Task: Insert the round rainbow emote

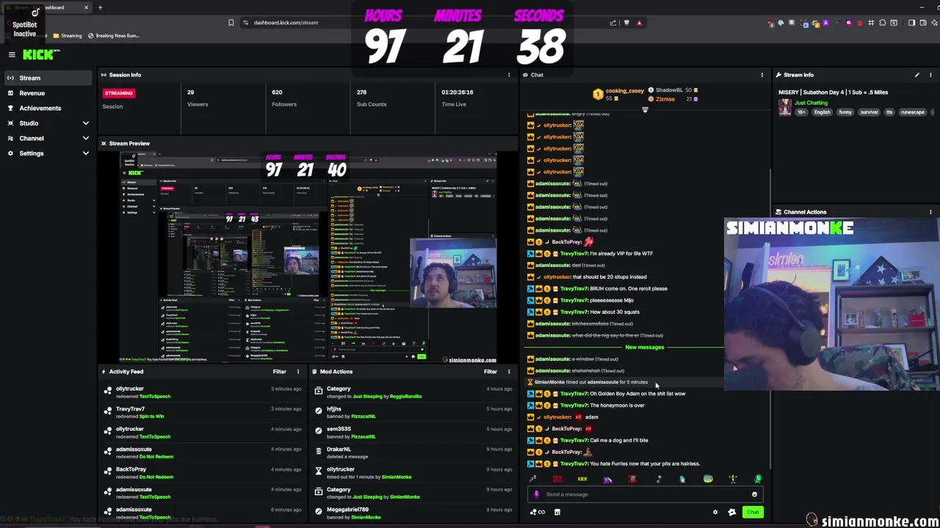Action: [708, 479]
